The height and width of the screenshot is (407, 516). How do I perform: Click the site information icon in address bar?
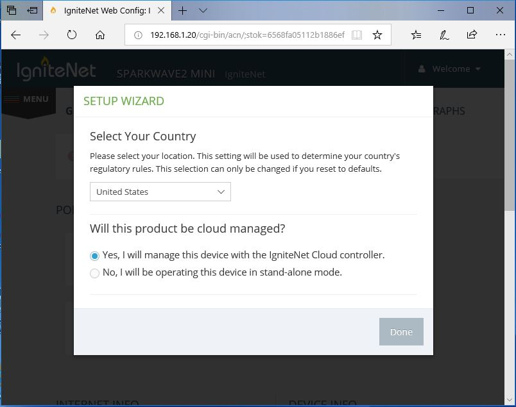(x=138, y=35)
